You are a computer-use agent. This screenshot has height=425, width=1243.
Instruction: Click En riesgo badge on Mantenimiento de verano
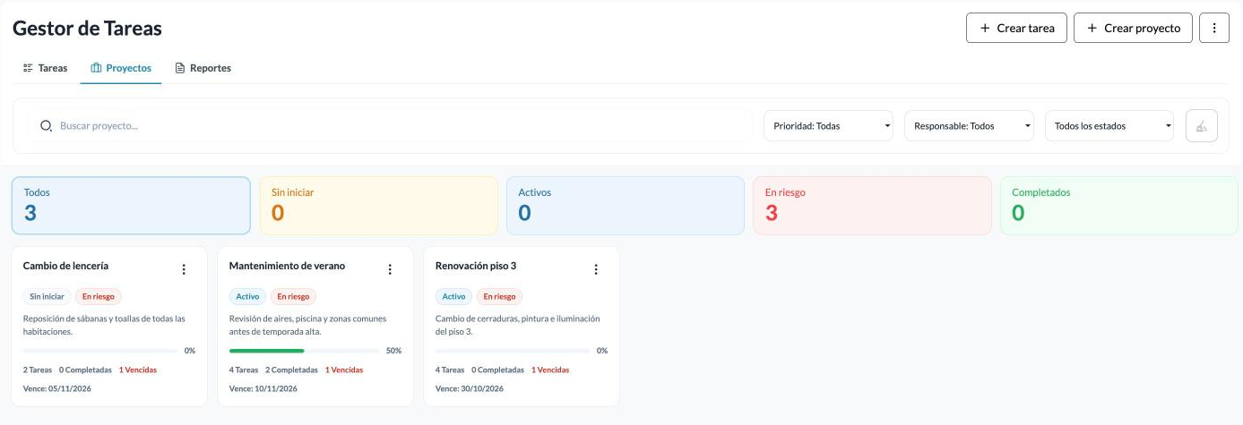coord(294,296)
